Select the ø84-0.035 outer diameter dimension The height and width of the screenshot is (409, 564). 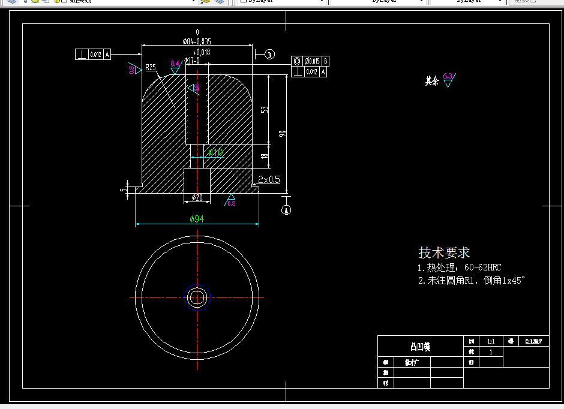click(x=197, y=41)
